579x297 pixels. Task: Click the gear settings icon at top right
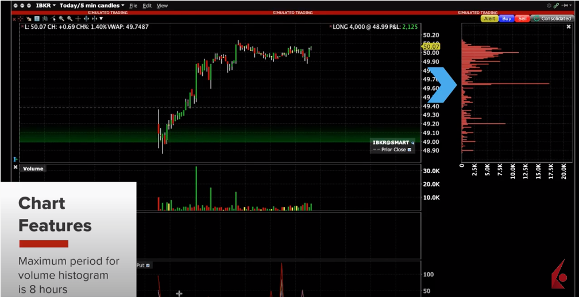[549, 5]
